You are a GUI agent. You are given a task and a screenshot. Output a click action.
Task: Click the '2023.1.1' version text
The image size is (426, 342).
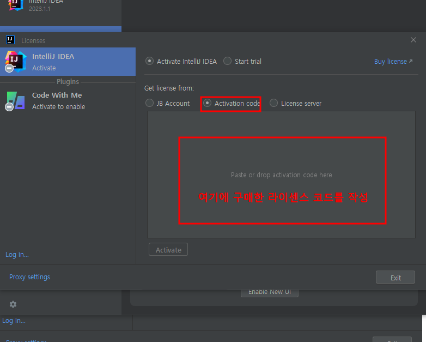(x=40, y=9)
